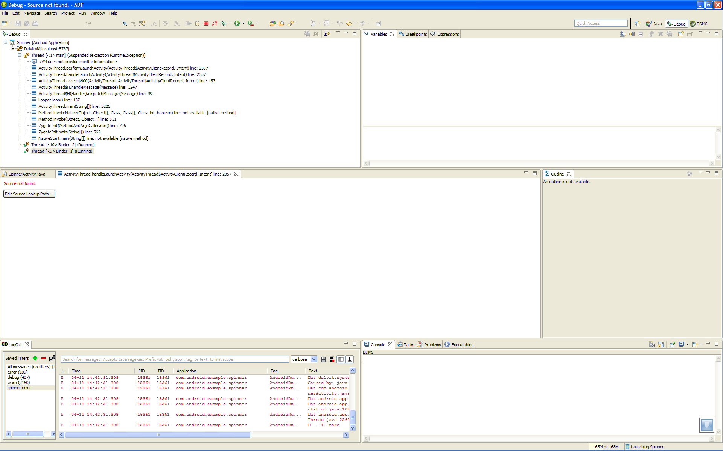
Task: Switch to the Expressions tab
Action: coord(444,34)
